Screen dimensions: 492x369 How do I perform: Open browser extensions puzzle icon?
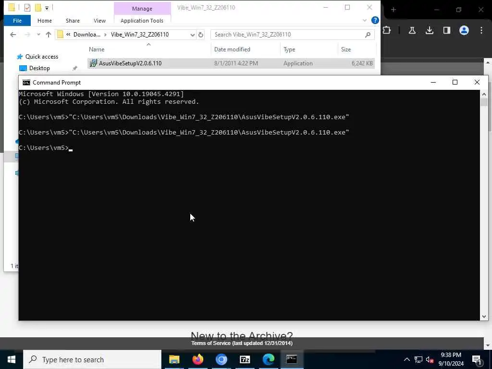point(387,30)
